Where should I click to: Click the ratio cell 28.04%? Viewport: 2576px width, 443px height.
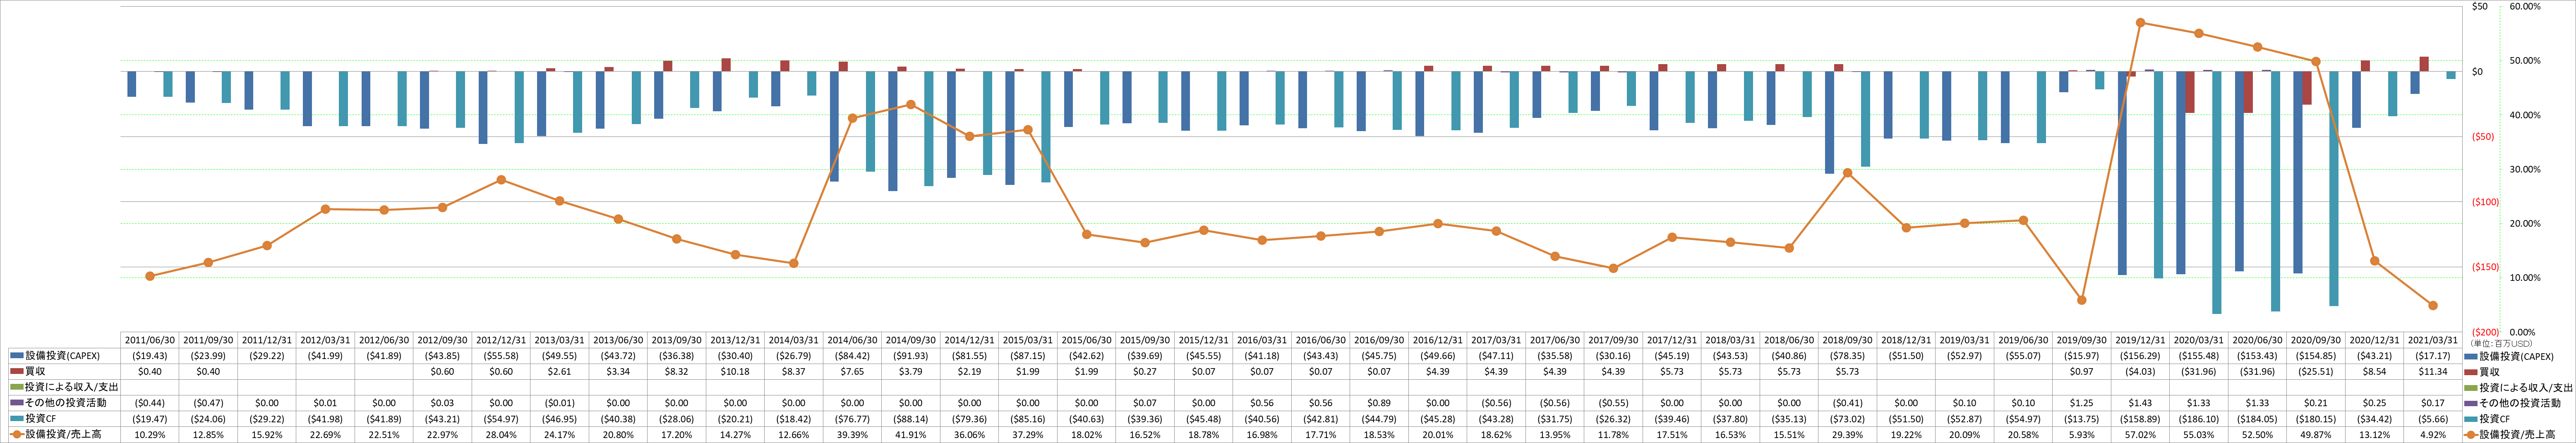pyautogui.click(x=501, y=435)
